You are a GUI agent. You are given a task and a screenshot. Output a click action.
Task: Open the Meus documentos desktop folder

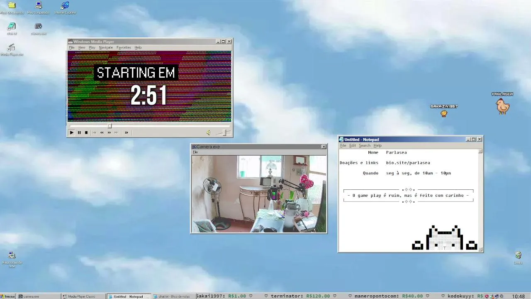point(12,7)
